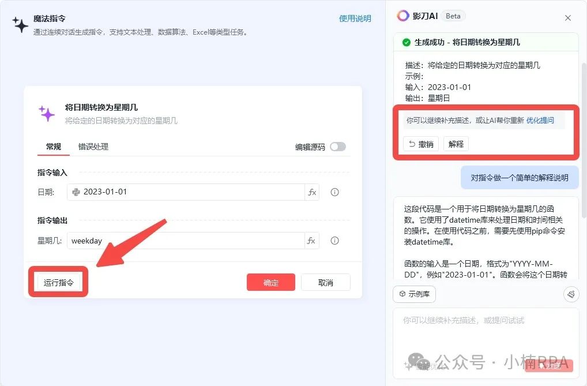
Task: Open the fx expression editor for the 星期几 field
Action: coord(312,241)
